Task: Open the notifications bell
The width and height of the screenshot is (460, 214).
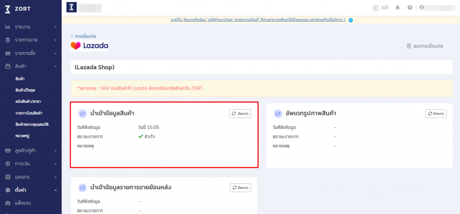Action: [398, 8]
